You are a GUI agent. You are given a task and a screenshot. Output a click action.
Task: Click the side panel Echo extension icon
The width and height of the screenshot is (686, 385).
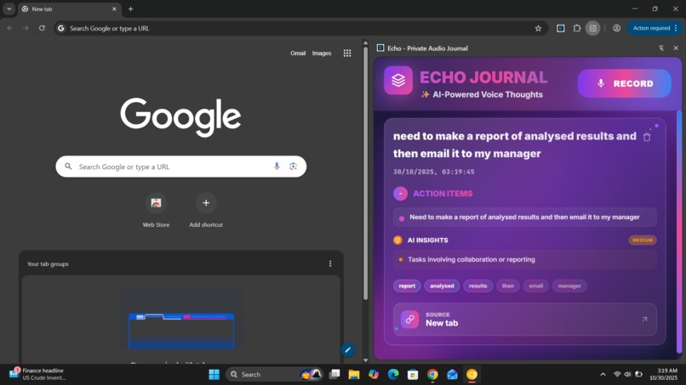click(380, 48)
